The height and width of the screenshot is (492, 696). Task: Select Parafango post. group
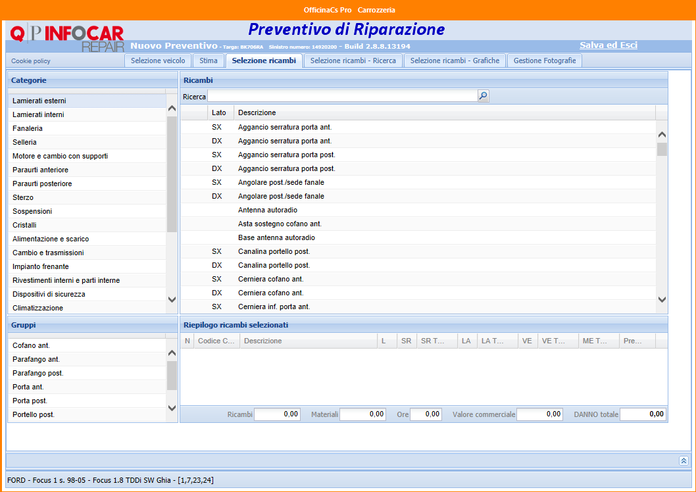[87, 373]
